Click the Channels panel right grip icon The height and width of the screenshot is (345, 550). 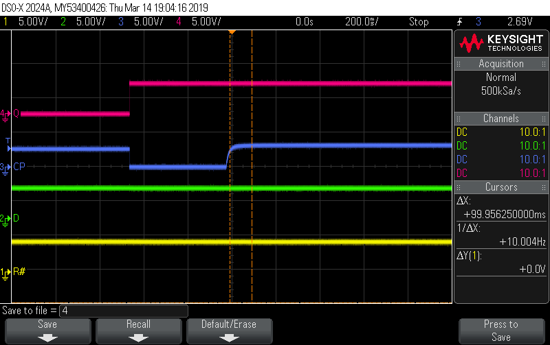(543, 119)
